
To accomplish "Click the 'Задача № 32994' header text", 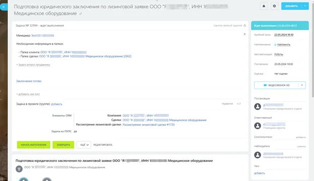I will [40, 26].
